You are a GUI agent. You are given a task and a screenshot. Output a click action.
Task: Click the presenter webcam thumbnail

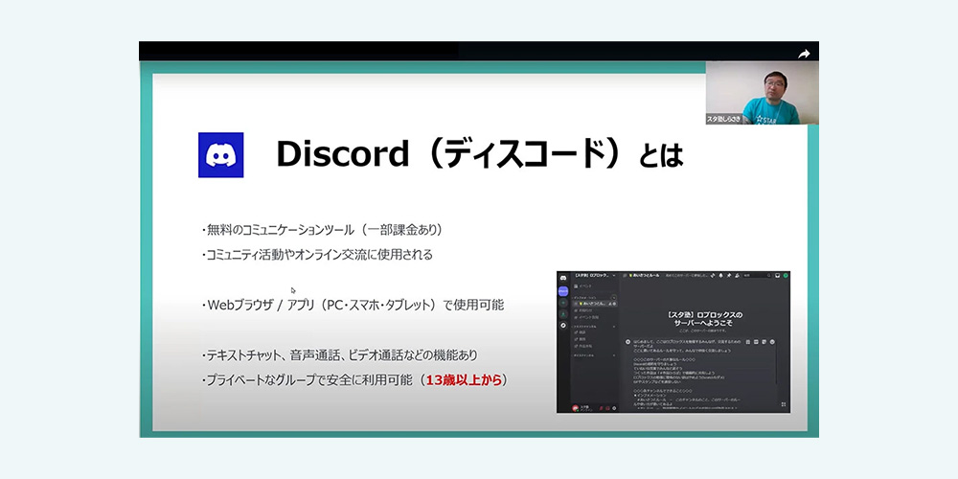(762, 93)
